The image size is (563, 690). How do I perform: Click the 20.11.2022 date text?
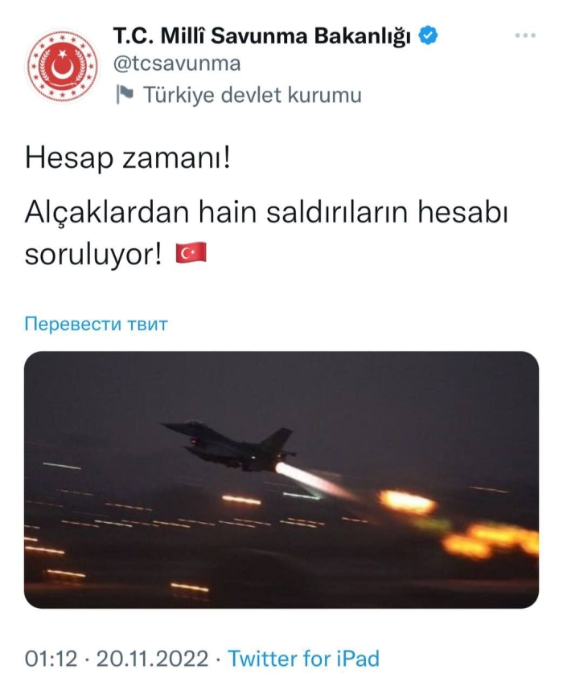pos(153,659)
